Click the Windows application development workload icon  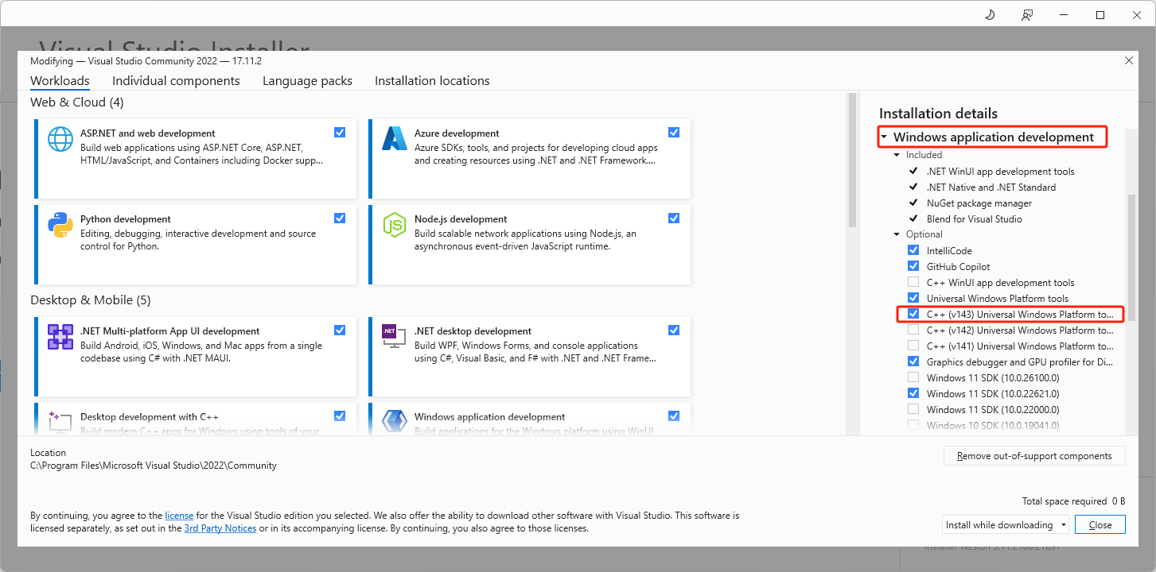395,422
